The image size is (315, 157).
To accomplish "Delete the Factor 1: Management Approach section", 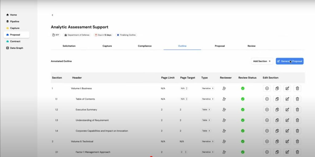I will pos(297,152).
